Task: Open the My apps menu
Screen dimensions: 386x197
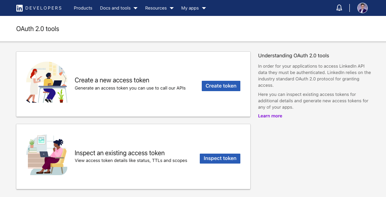Action: pos(193,8)
